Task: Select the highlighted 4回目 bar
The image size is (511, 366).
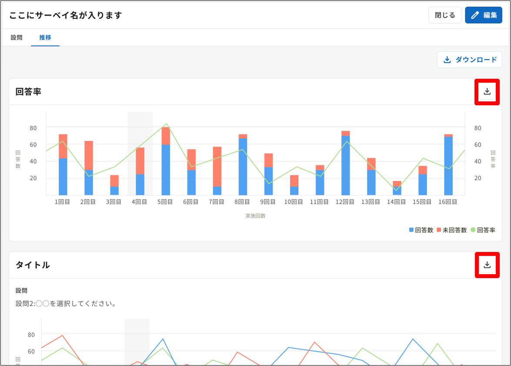Action: click(140, 172)
